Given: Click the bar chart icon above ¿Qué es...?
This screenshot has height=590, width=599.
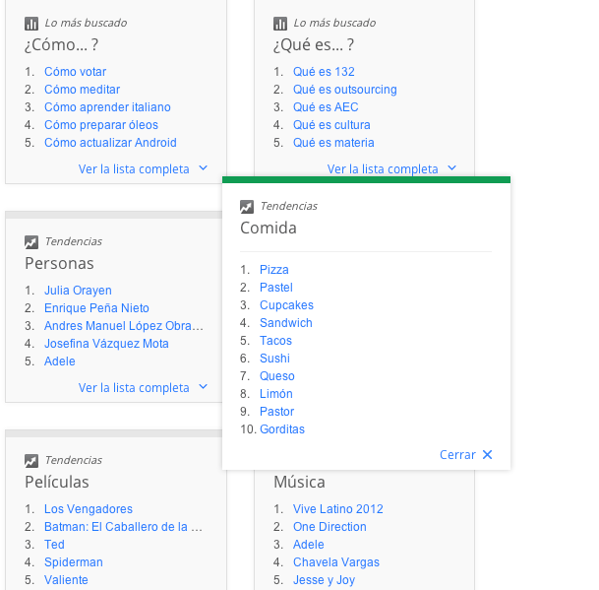Looking at the screenshot, I should click(280, 24).
